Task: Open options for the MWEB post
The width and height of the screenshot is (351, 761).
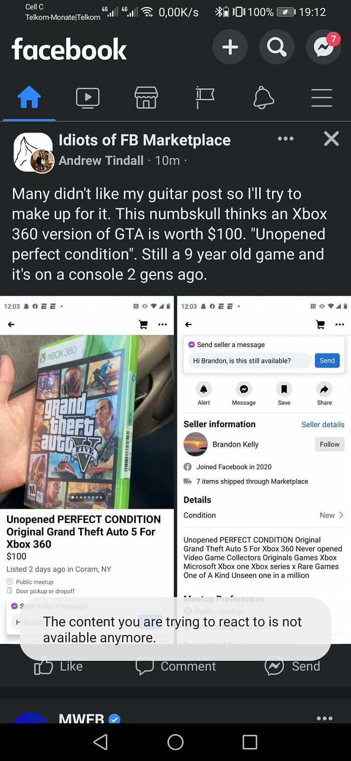Action: click(x=324, y=718)
